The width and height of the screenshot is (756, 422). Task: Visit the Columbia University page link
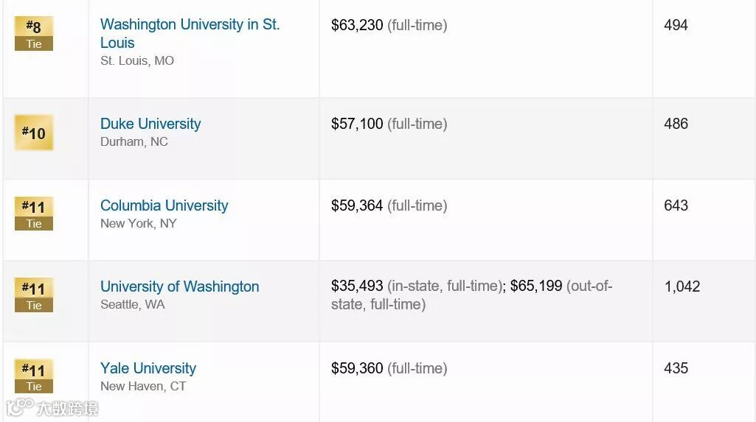tap(164, 205)
